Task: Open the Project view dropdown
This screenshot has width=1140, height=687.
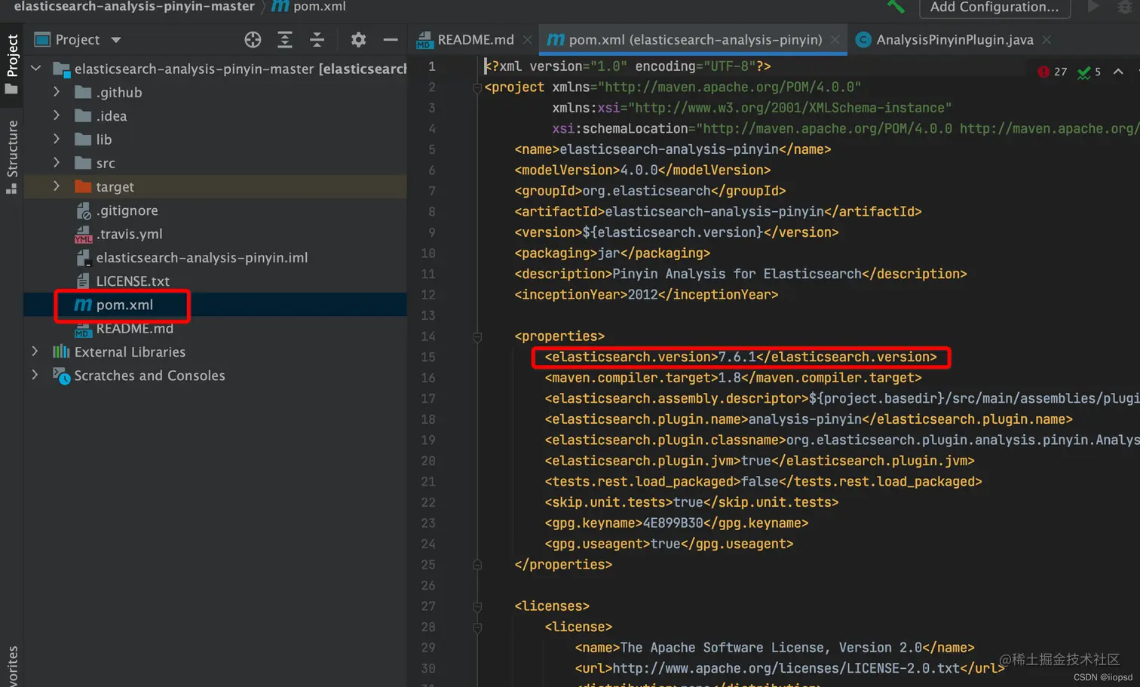Action: tap(116, 40)
